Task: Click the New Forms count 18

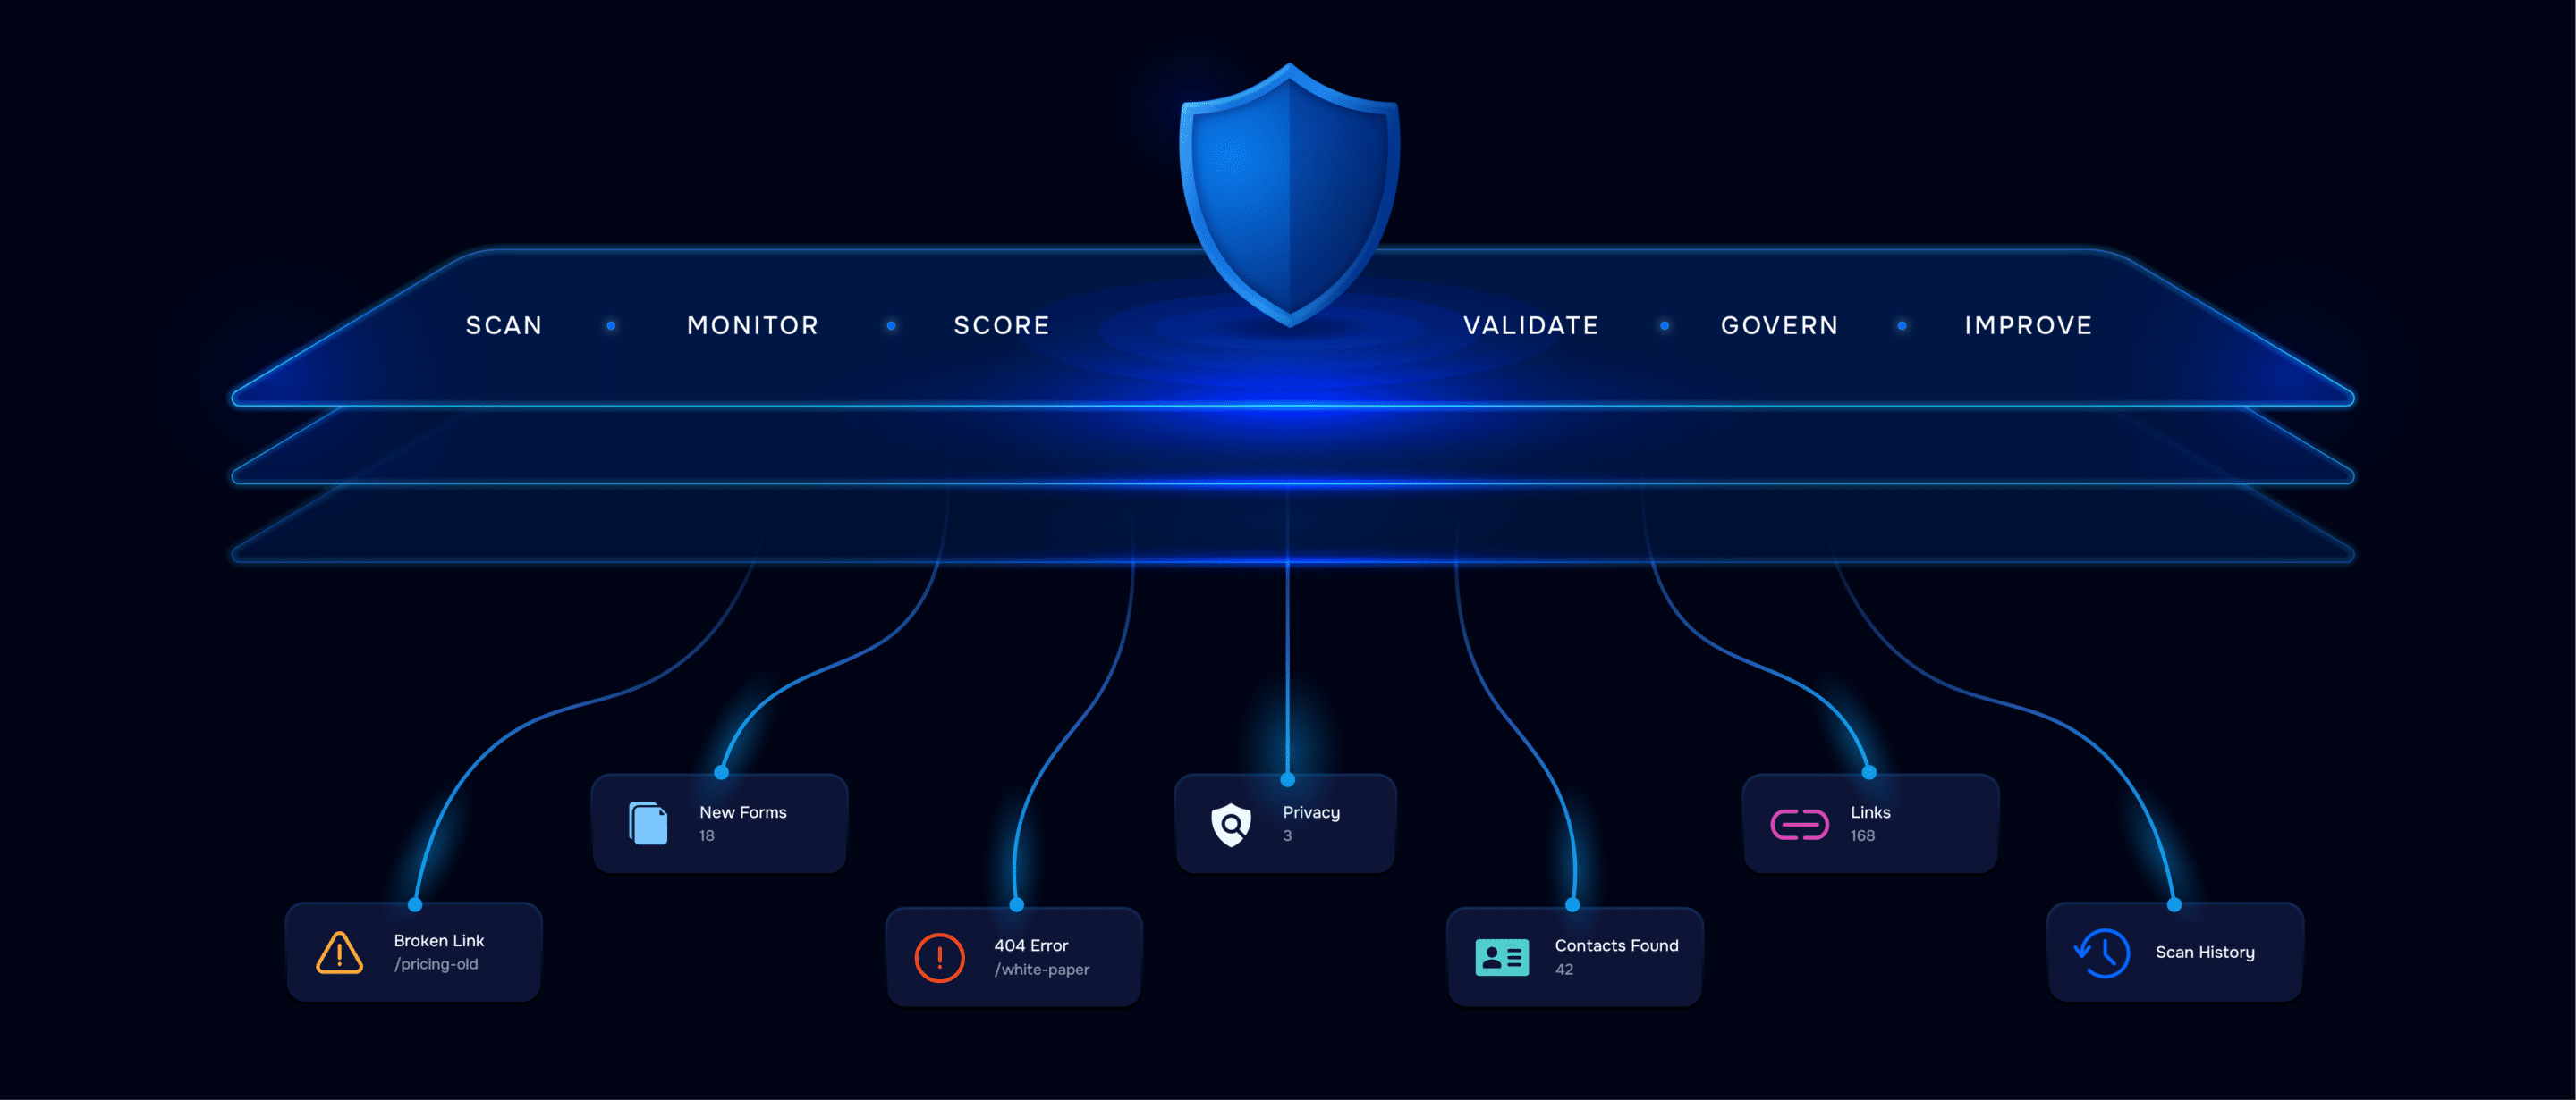Action: point(707,835)
